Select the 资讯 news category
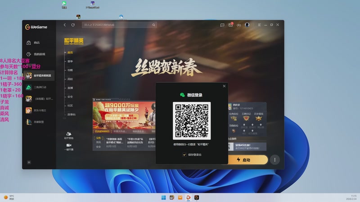 (98, 142)
